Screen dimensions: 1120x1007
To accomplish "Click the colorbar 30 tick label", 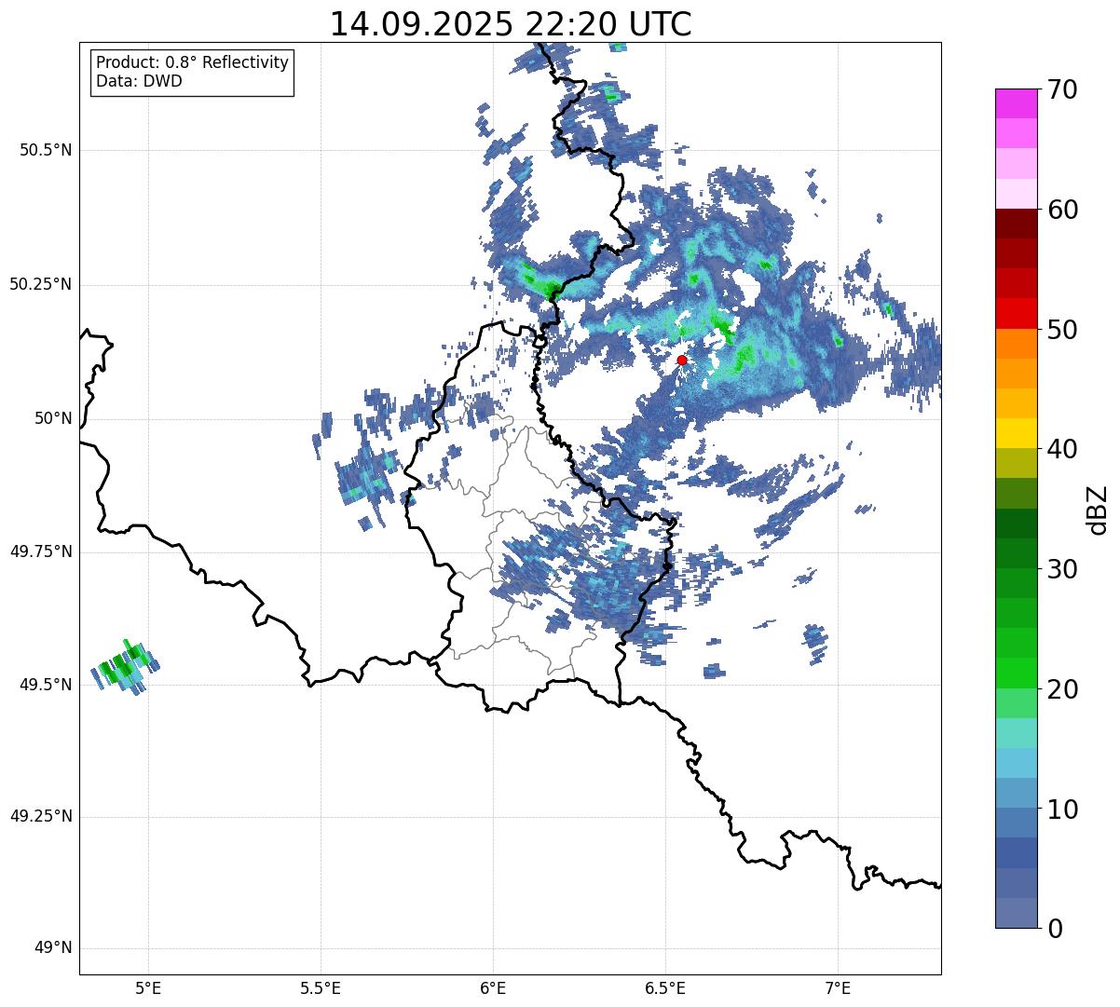I will click(1062, 569).
